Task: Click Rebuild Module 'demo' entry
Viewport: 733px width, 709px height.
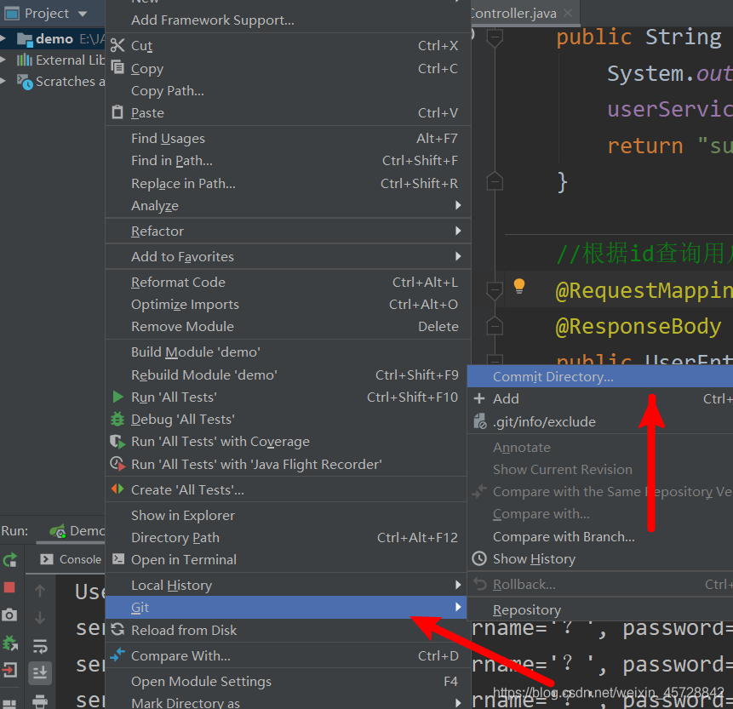Action: 288,375
